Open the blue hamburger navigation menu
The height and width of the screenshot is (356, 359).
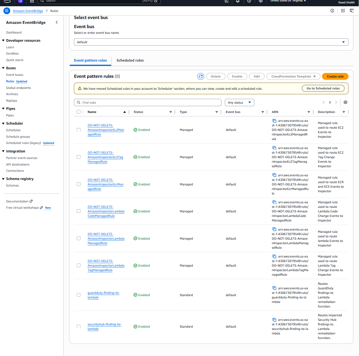point(7,11)
